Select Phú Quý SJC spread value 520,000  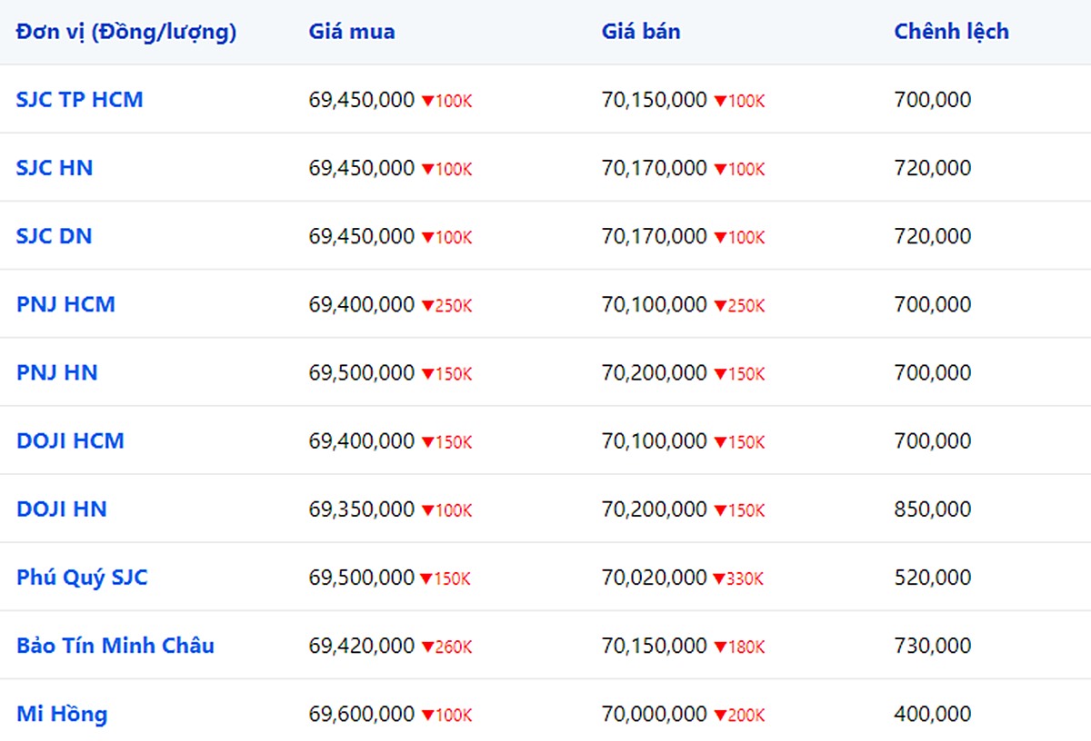tap(933, 577)
